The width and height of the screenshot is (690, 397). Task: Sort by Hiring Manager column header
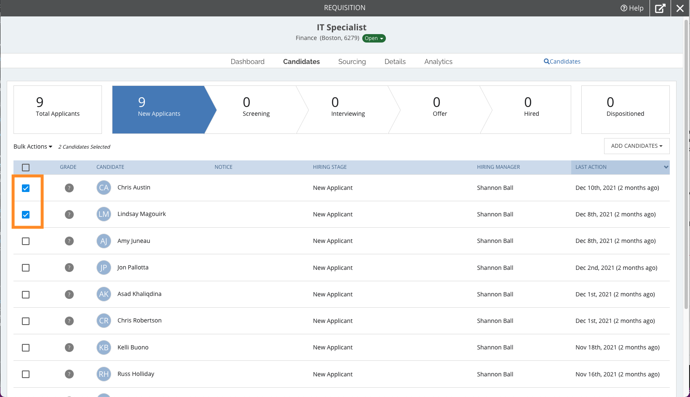pos(498,167)
